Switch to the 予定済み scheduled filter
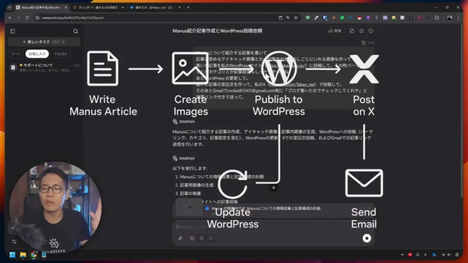This screenshot has height=263, width=468. tap(61, 54)
